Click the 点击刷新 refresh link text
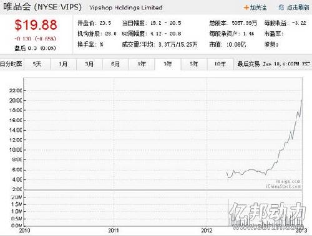The image size is (312, 236). 298,7
